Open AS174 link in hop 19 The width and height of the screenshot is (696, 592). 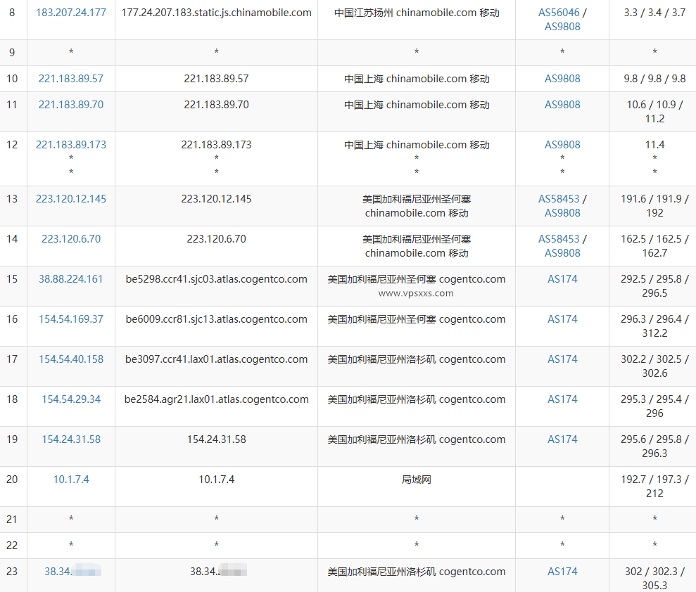tap(562, 439)
